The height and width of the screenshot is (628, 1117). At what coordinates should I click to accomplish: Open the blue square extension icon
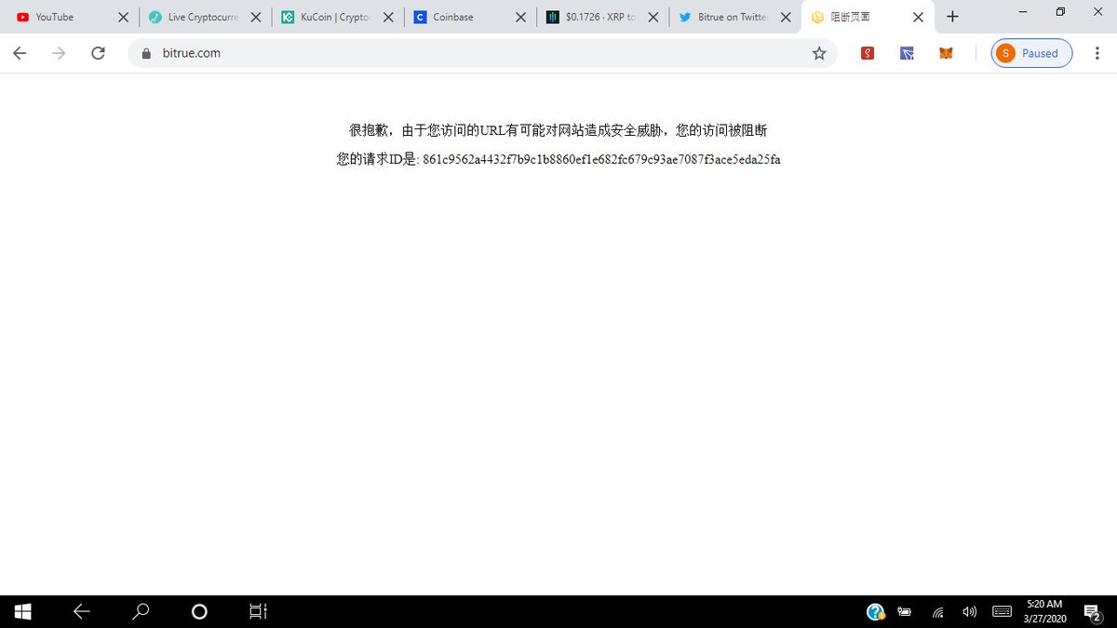pos(907,53)
